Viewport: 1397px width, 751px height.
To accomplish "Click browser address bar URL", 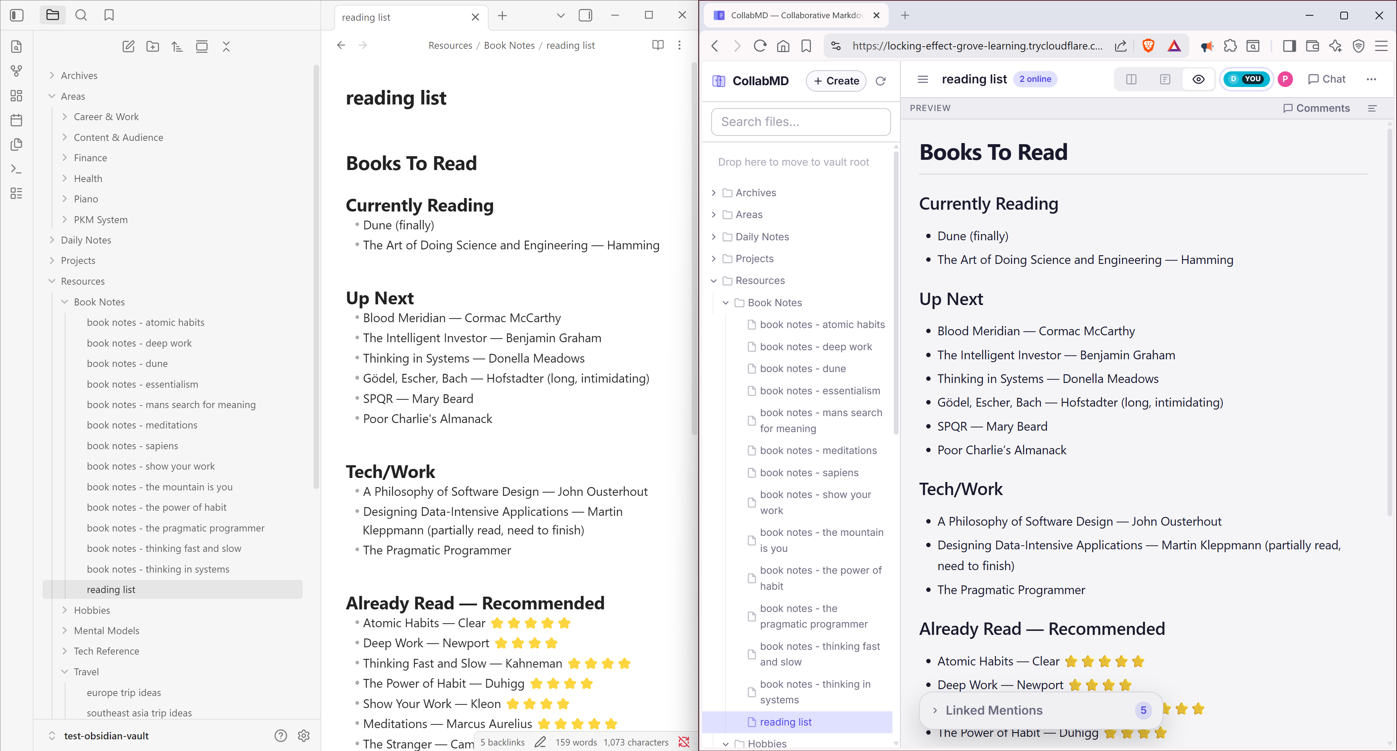I will 977,46.
